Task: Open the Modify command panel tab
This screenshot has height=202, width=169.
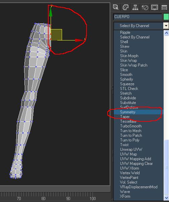Action: click(x=125, y=7)
